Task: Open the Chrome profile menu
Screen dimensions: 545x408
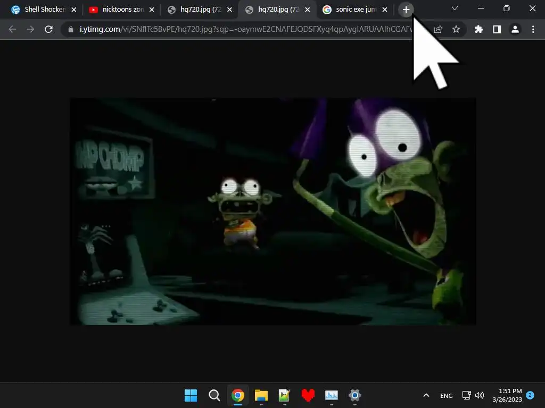Action: 515,30
